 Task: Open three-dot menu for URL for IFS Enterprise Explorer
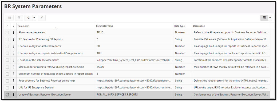tap(13, 88)
